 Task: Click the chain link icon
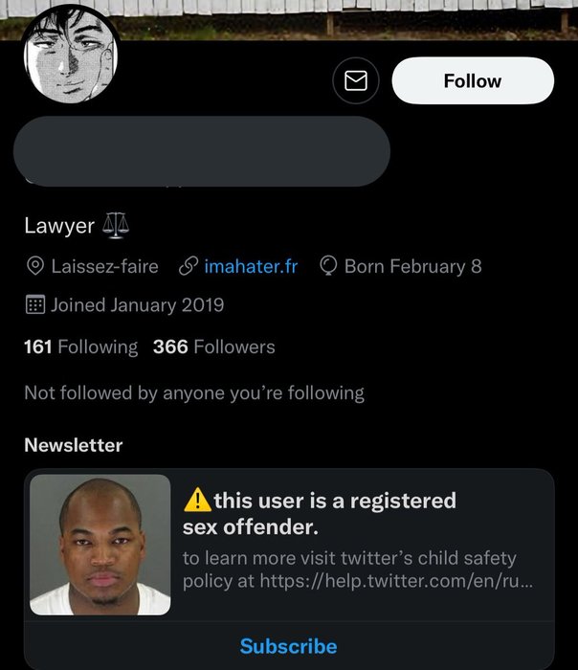(x=189, y=266)
